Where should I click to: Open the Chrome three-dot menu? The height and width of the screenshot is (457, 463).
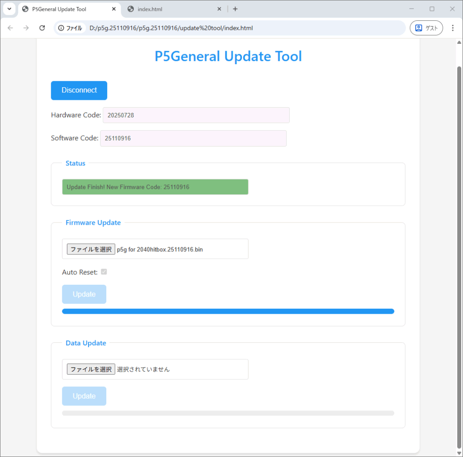coord(453,28)
